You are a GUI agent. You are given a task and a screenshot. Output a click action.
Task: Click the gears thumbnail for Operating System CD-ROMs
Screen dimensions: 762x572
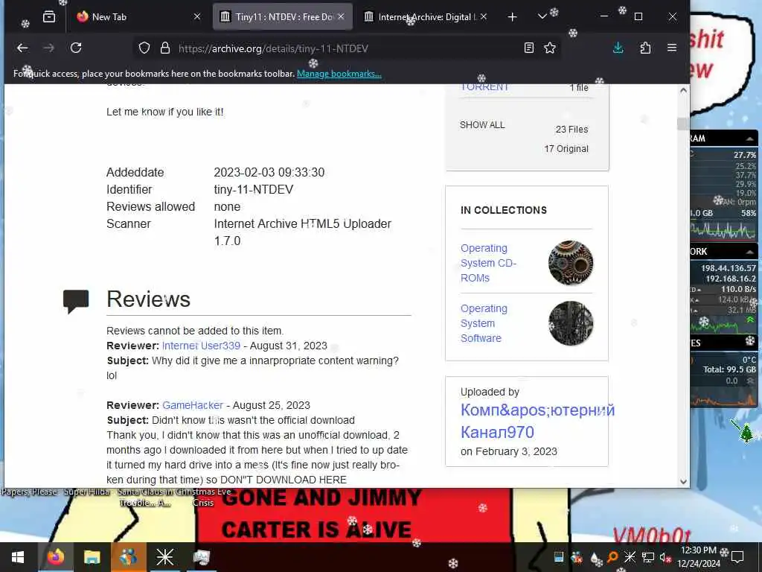tap(571, 263)
